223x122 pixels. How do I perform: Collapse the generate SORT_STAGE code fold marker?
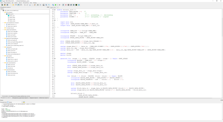pos(55,59)
